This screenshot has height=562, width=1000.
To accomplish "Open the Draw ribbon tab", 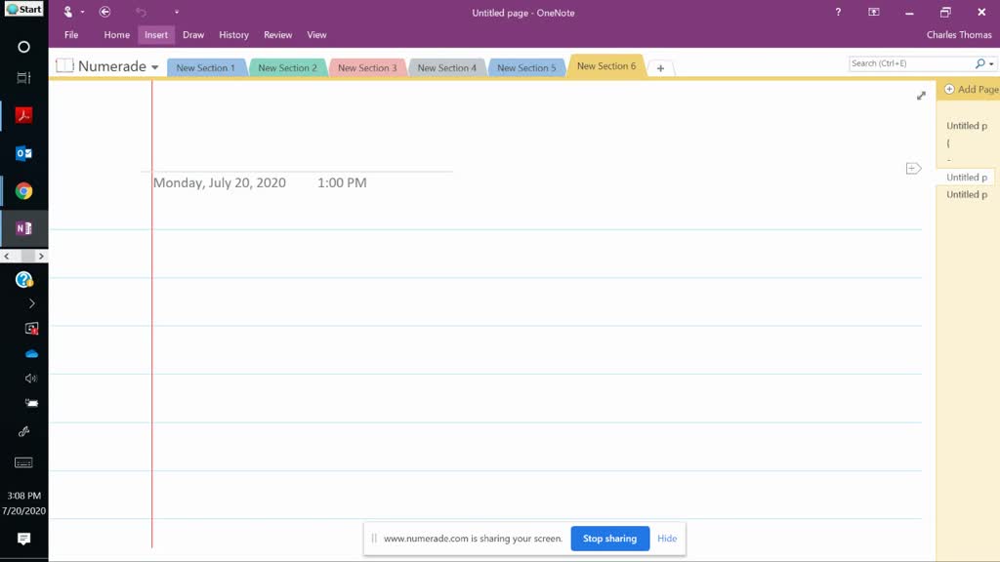I will pos(193,35).
